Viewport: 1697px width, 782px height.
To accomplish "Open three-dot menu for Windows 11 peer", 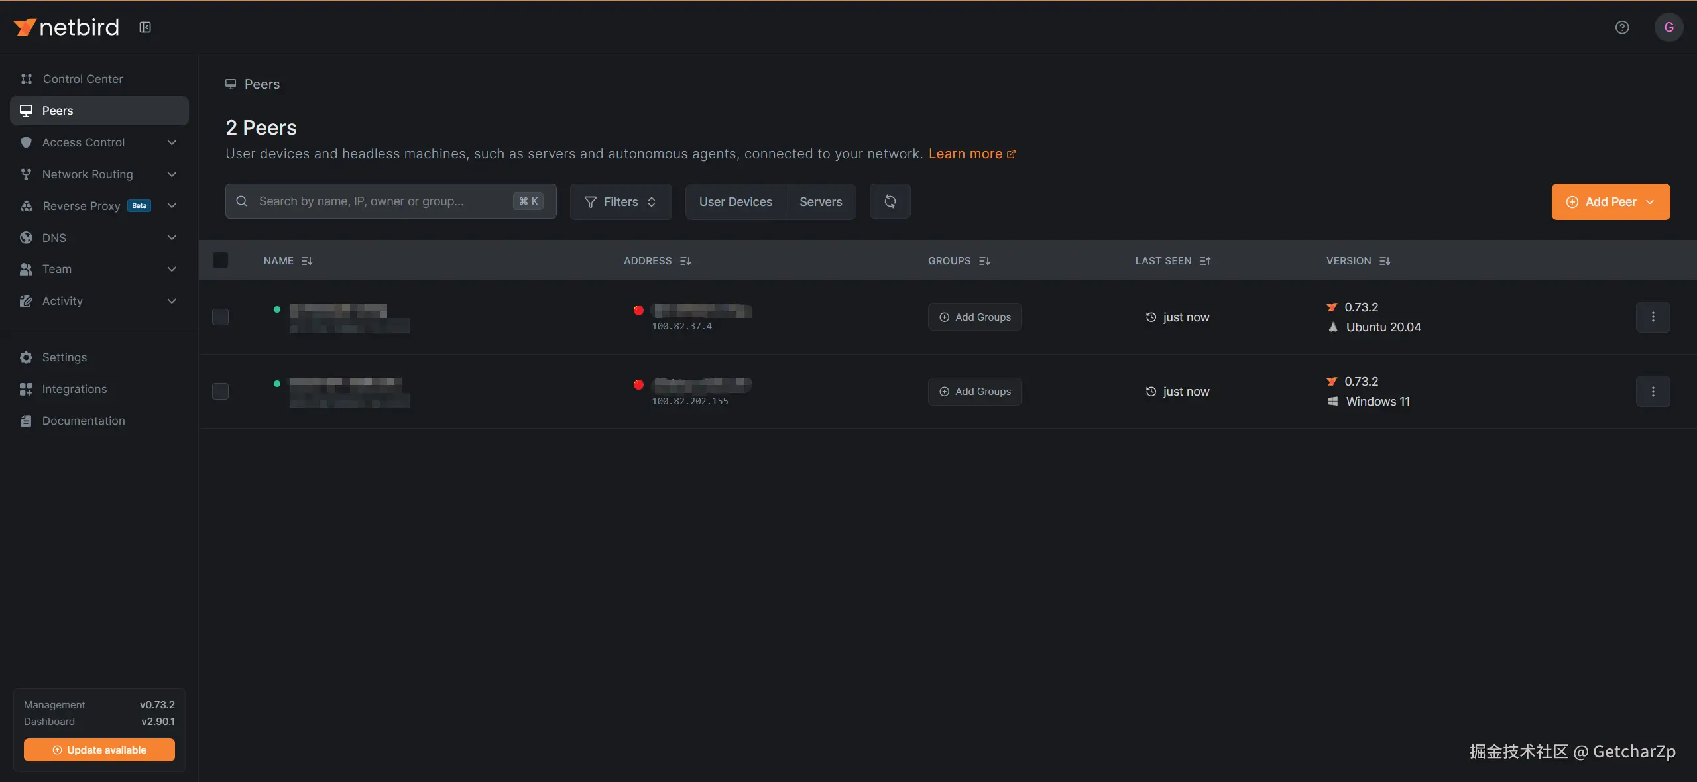I will [x=1653, y=392].
